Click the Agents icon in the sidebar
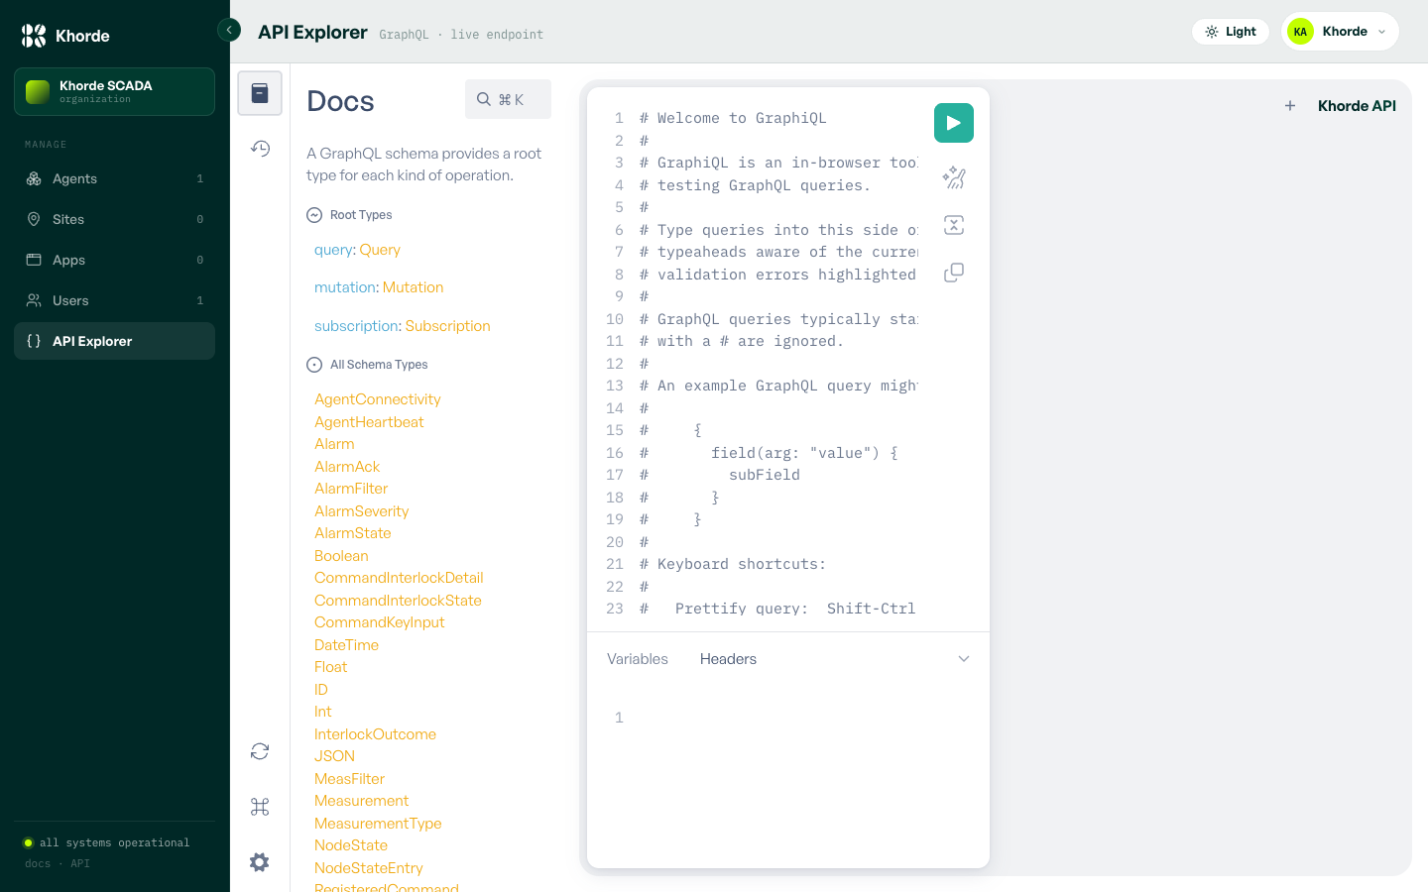Screen dimensions: 1428x892 [x=34, y=178]
